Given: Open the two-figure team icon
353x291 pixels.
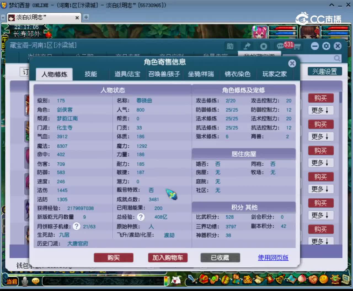Looking at the screenshot, I should coord(236,279).
